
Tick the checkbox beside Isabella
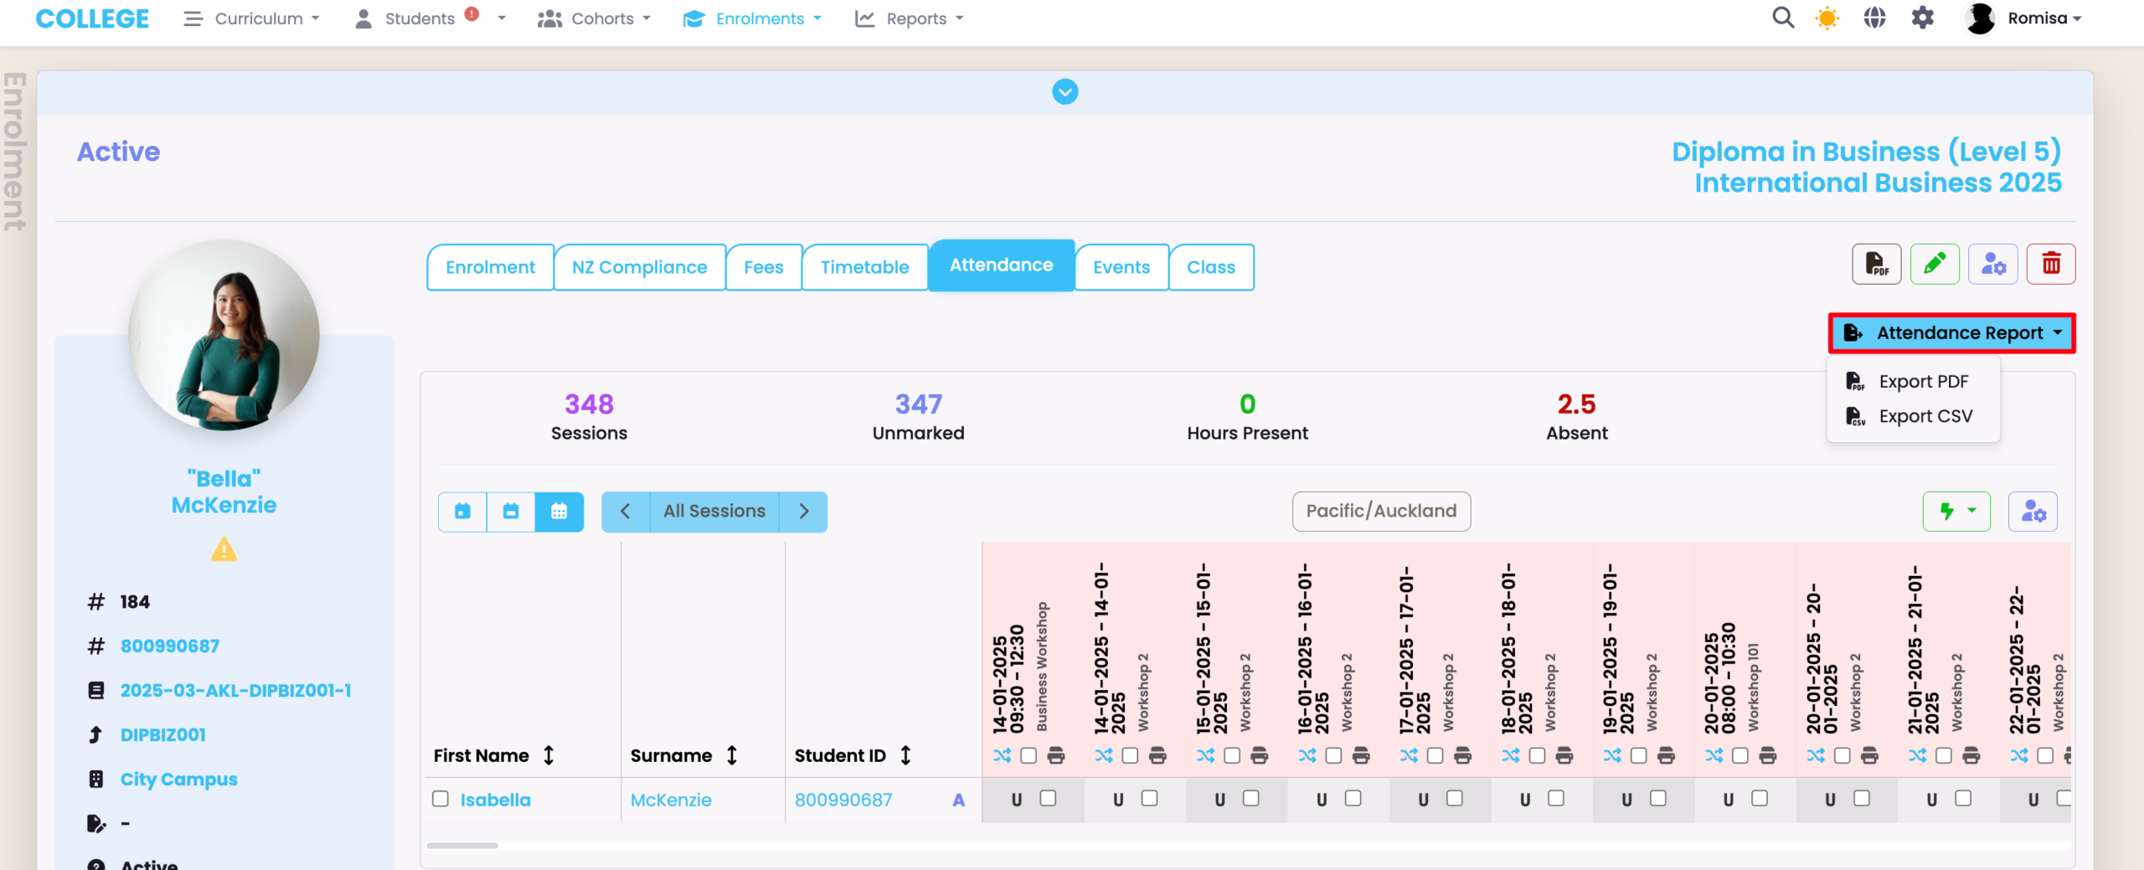tap(441, 799)
